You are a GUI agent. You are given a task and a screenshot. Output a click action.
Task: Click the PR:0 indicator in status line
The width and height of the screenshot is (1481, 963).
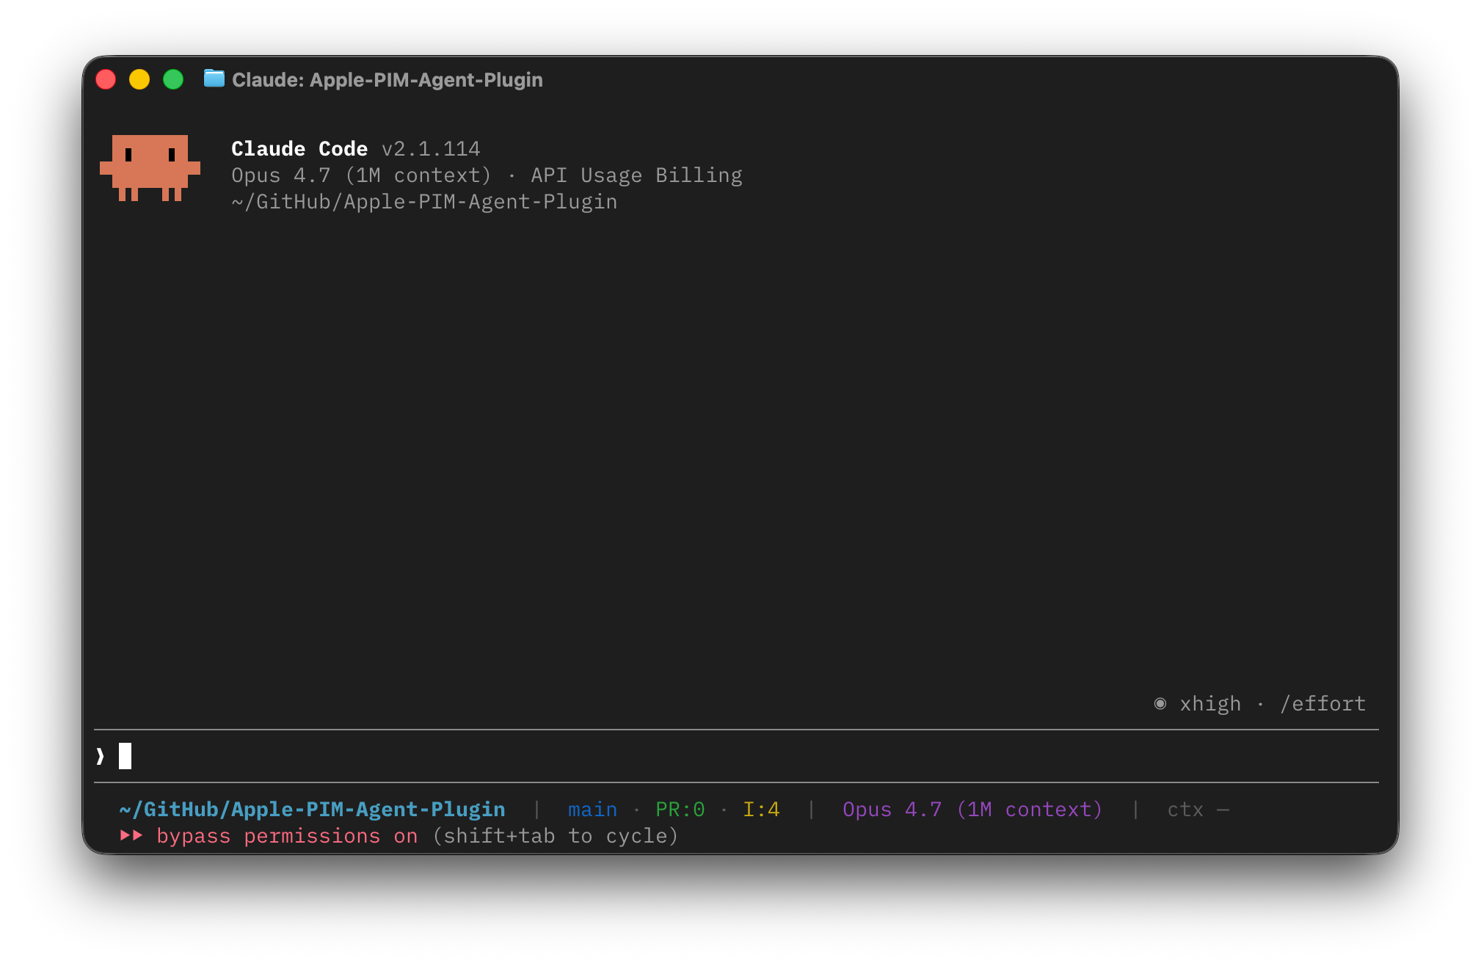click(680, 809)
